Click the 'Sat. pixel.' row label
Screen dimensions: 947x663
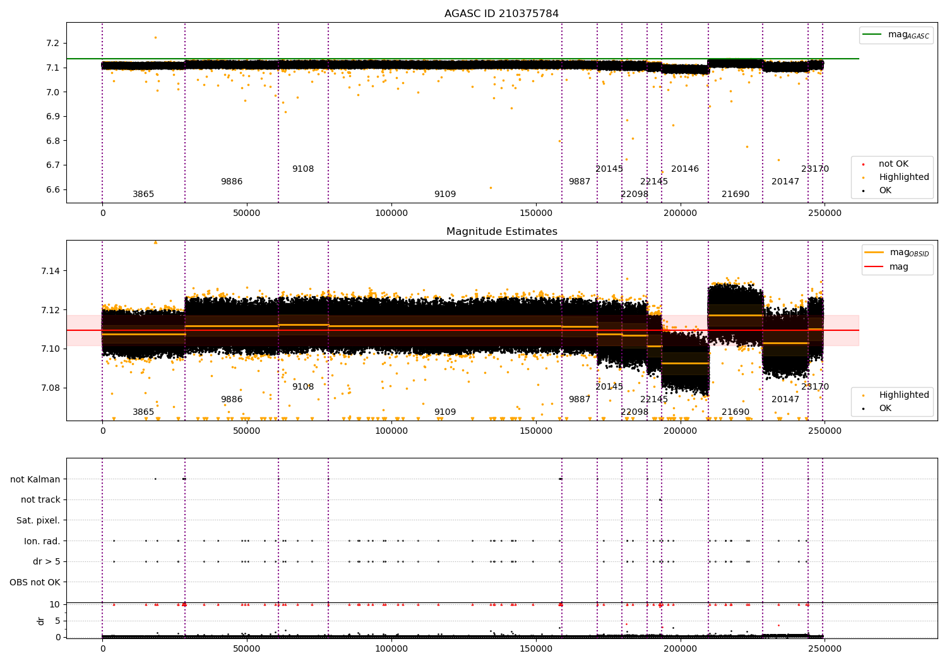(x=39, y=520)
